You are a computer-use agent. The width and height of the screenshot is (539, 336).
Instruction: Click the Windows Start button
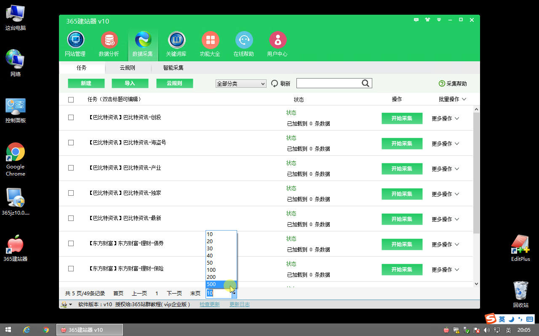click(x=8, y=330)
